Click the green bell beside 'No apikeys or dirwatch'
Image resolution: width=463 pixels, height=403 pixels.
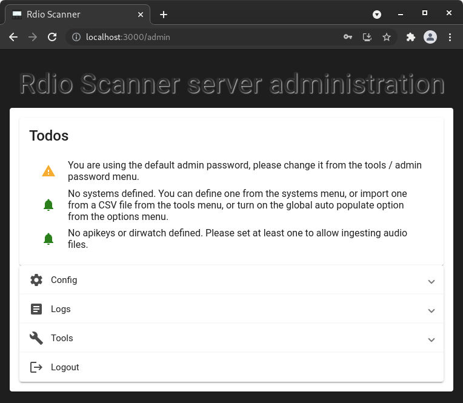click(48, 239)
